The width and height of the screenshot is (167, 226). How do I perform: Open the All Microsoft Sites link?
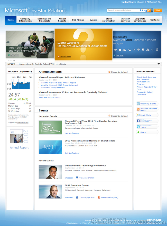point(154,2)
